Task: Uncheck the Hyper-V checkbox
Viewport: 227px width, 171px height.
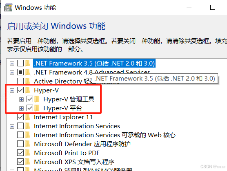Action: pyautogui.click(x=20, y=90)
